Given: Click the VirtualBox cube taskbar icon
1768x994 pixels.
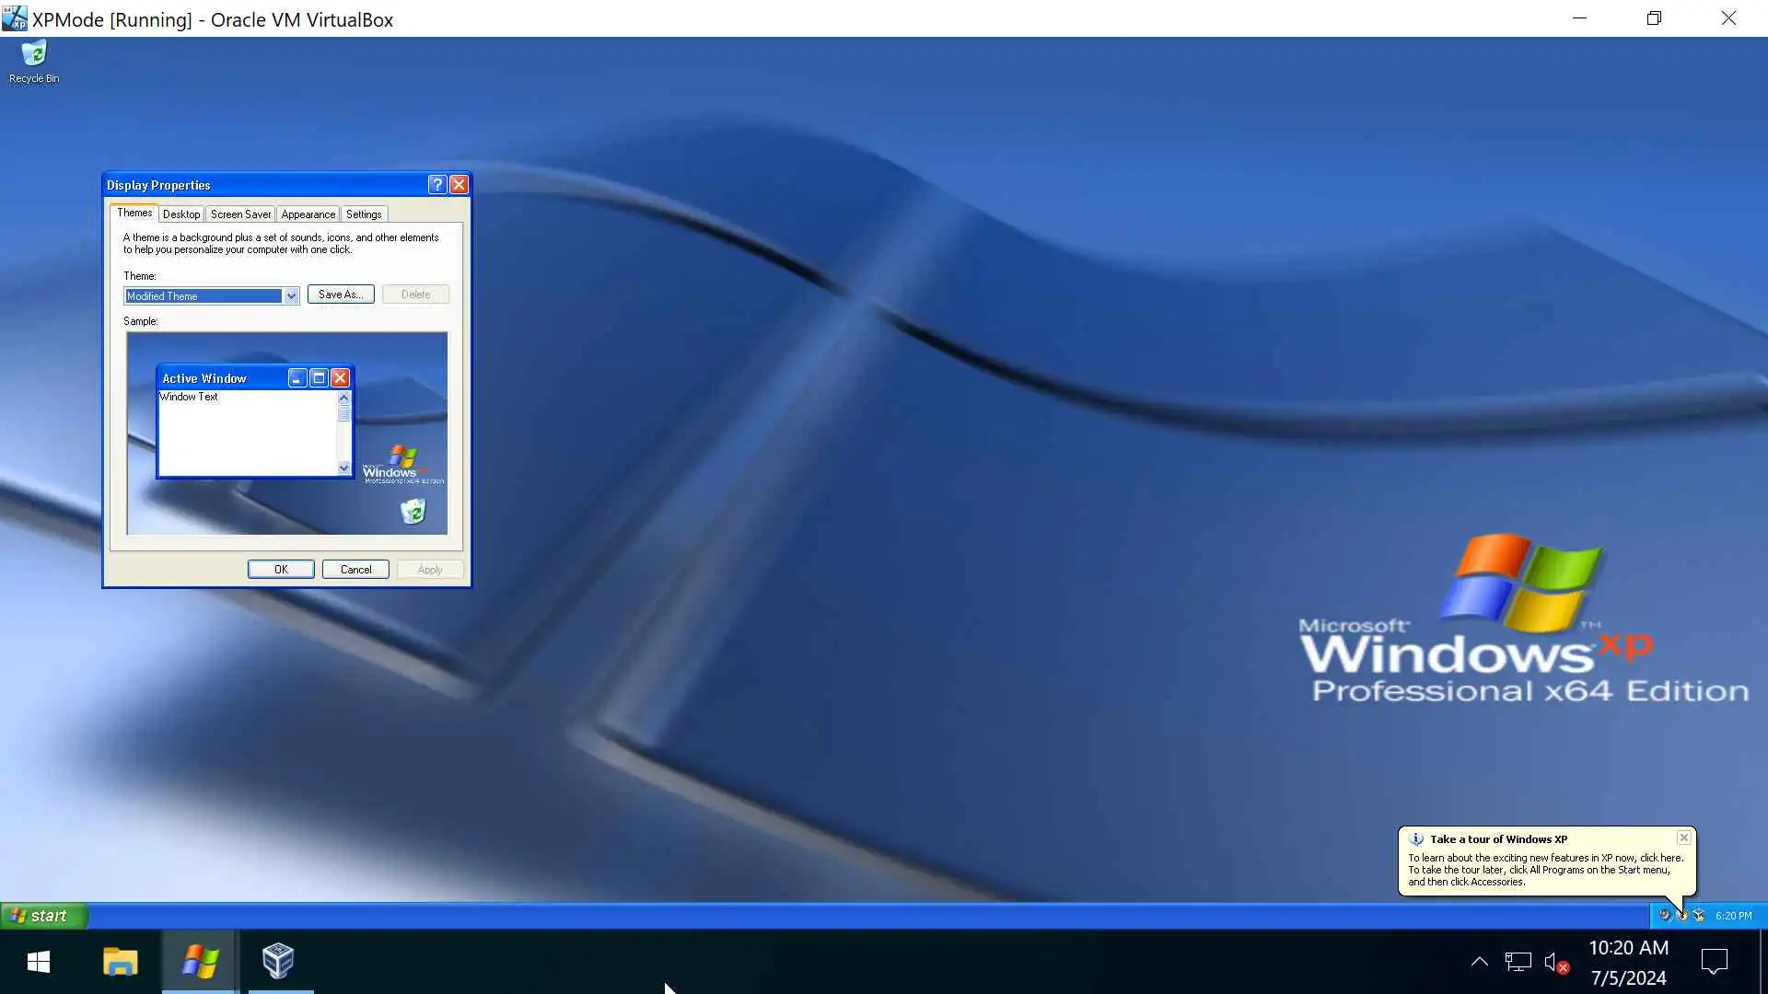Looking at the screenshot, I should (x=278, y=963).
